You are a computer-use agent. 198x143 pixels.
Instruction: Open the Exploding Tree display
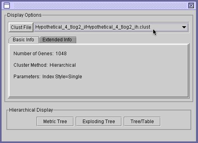tap(99, 122)
